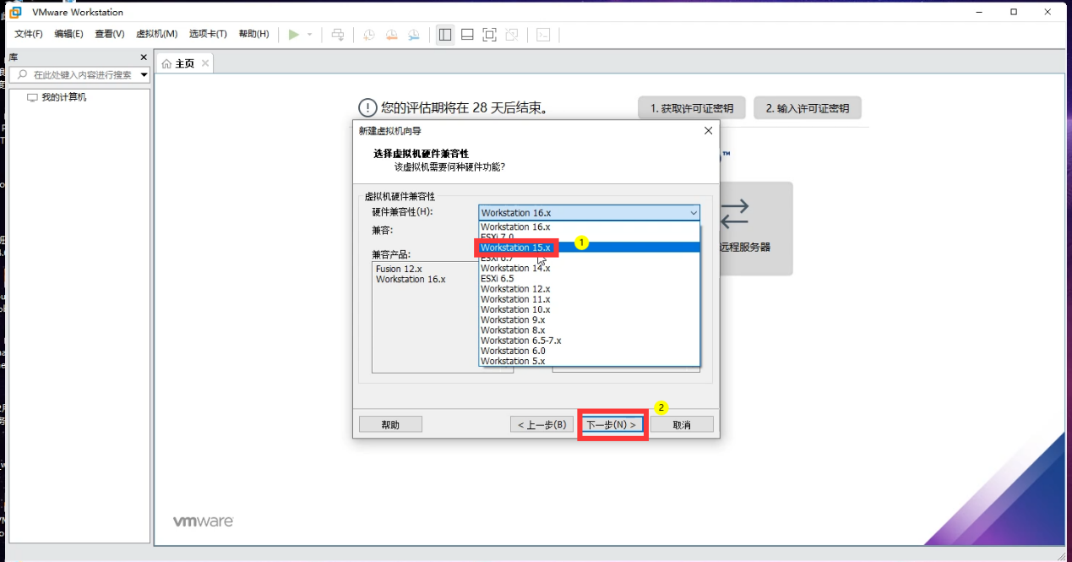Choose ESXi 6.5 from dropdown list

coord(590,278)
